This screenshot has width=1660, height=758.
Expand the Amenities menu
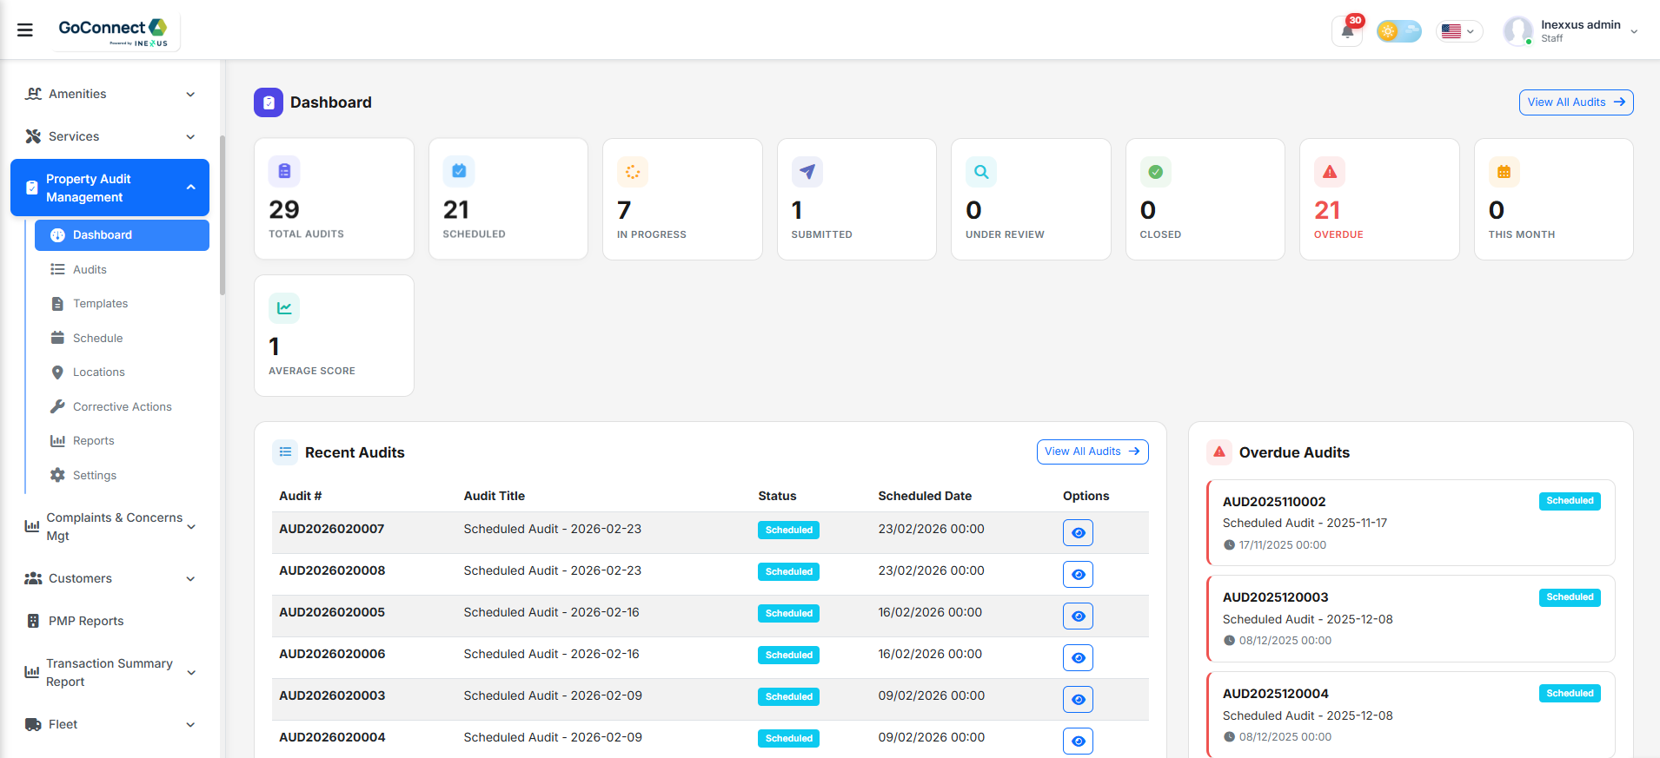[110, 94]
